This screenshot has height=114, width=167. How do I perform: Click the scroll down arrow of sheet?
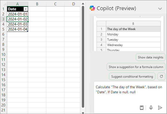click(83, 112)
